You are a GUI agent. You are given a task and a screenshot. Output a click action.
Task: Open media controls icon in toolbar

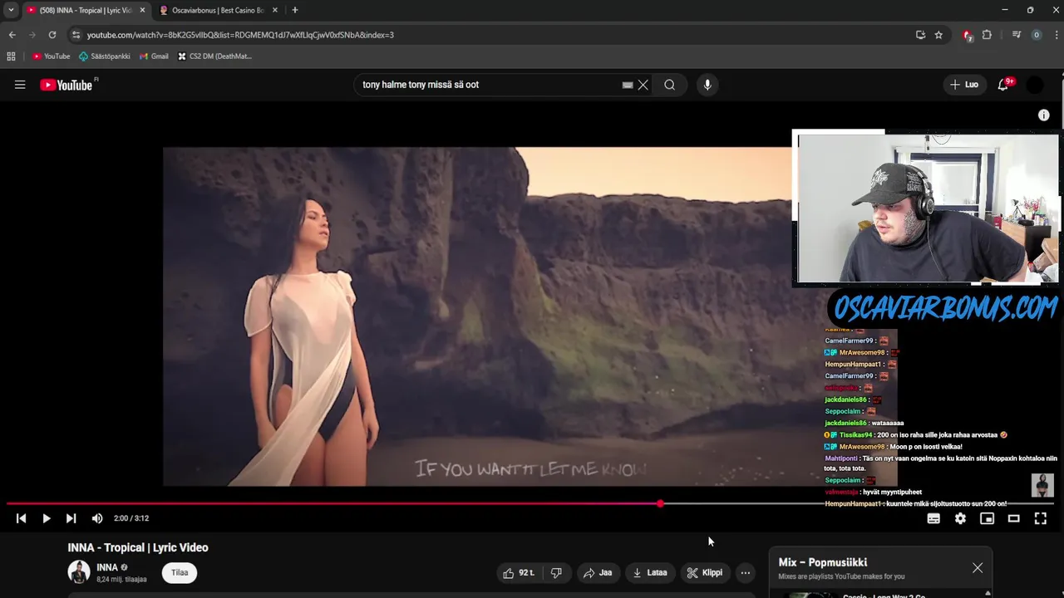(1016, 35)
